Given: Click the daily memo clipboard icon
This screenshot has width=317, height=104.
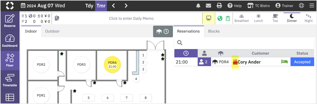Looking at the screenshot, I should click(x=57, y=18).
